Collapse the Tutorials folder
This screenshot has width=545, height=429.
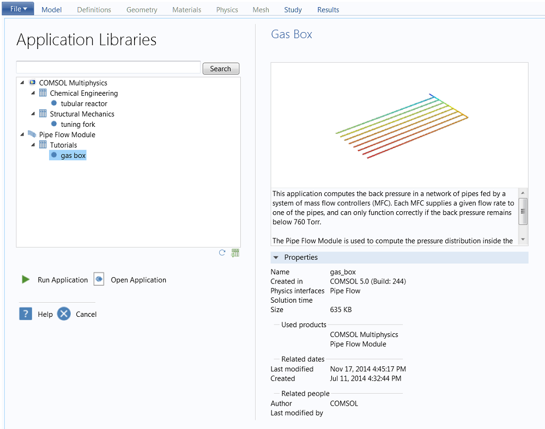pos(33,145)
